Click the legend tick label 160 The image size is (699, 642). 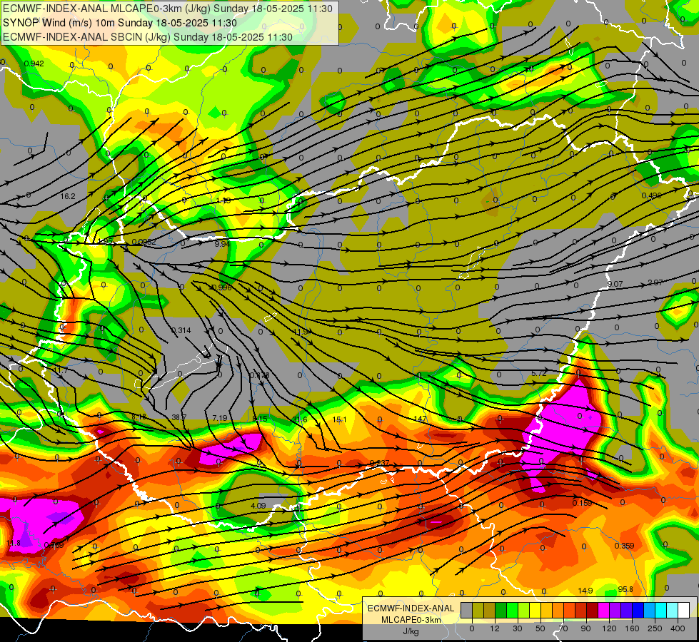tap(632, 628)
